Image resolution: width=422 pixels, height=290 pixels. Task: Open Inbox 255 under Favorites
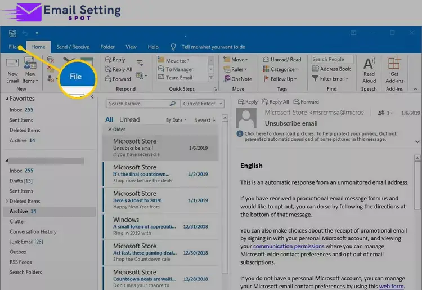pos(21,110)
